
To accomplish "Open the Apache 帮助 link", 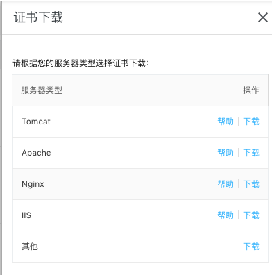I will tap(226, 153).
